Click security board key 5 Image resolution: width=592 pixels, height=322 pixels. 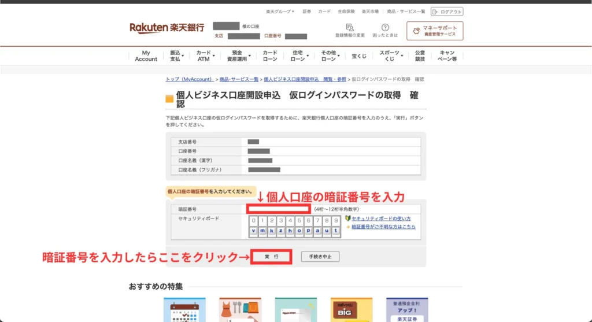point(299,220)
